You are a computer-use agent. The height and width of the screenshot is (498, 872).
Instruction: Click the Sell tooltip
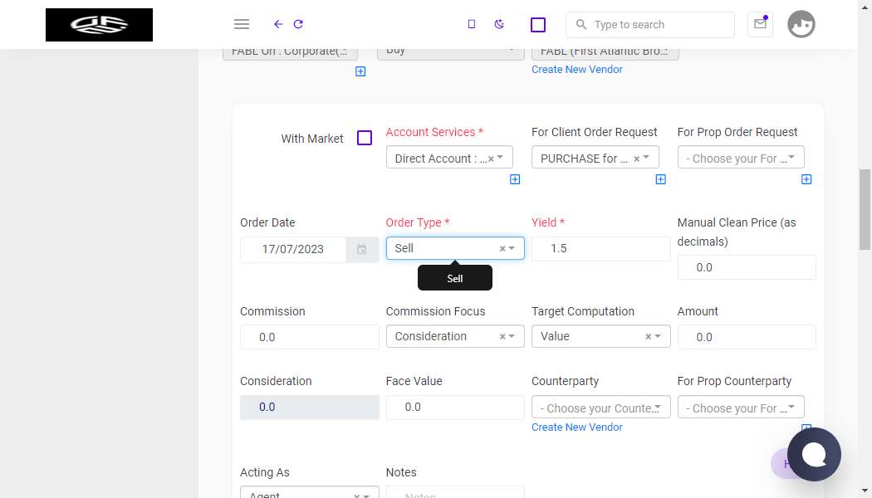click(x=455, y=278)
